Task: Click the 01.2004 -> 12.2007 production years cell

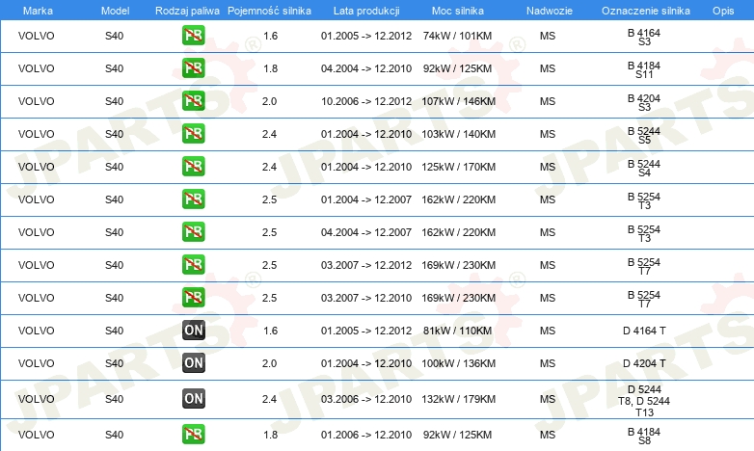Action: click(366, 199)
